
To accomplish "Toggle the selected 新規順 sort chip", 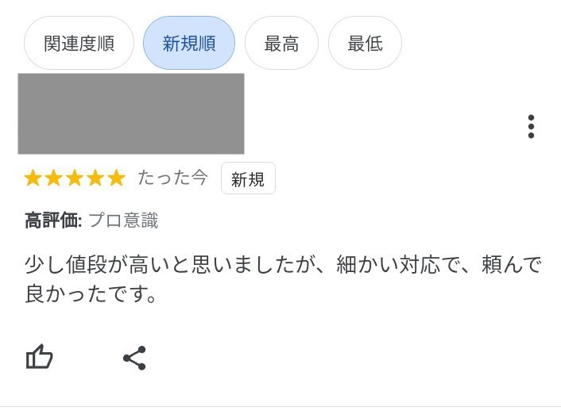I will pyautogui.click(x=189, y=43).
